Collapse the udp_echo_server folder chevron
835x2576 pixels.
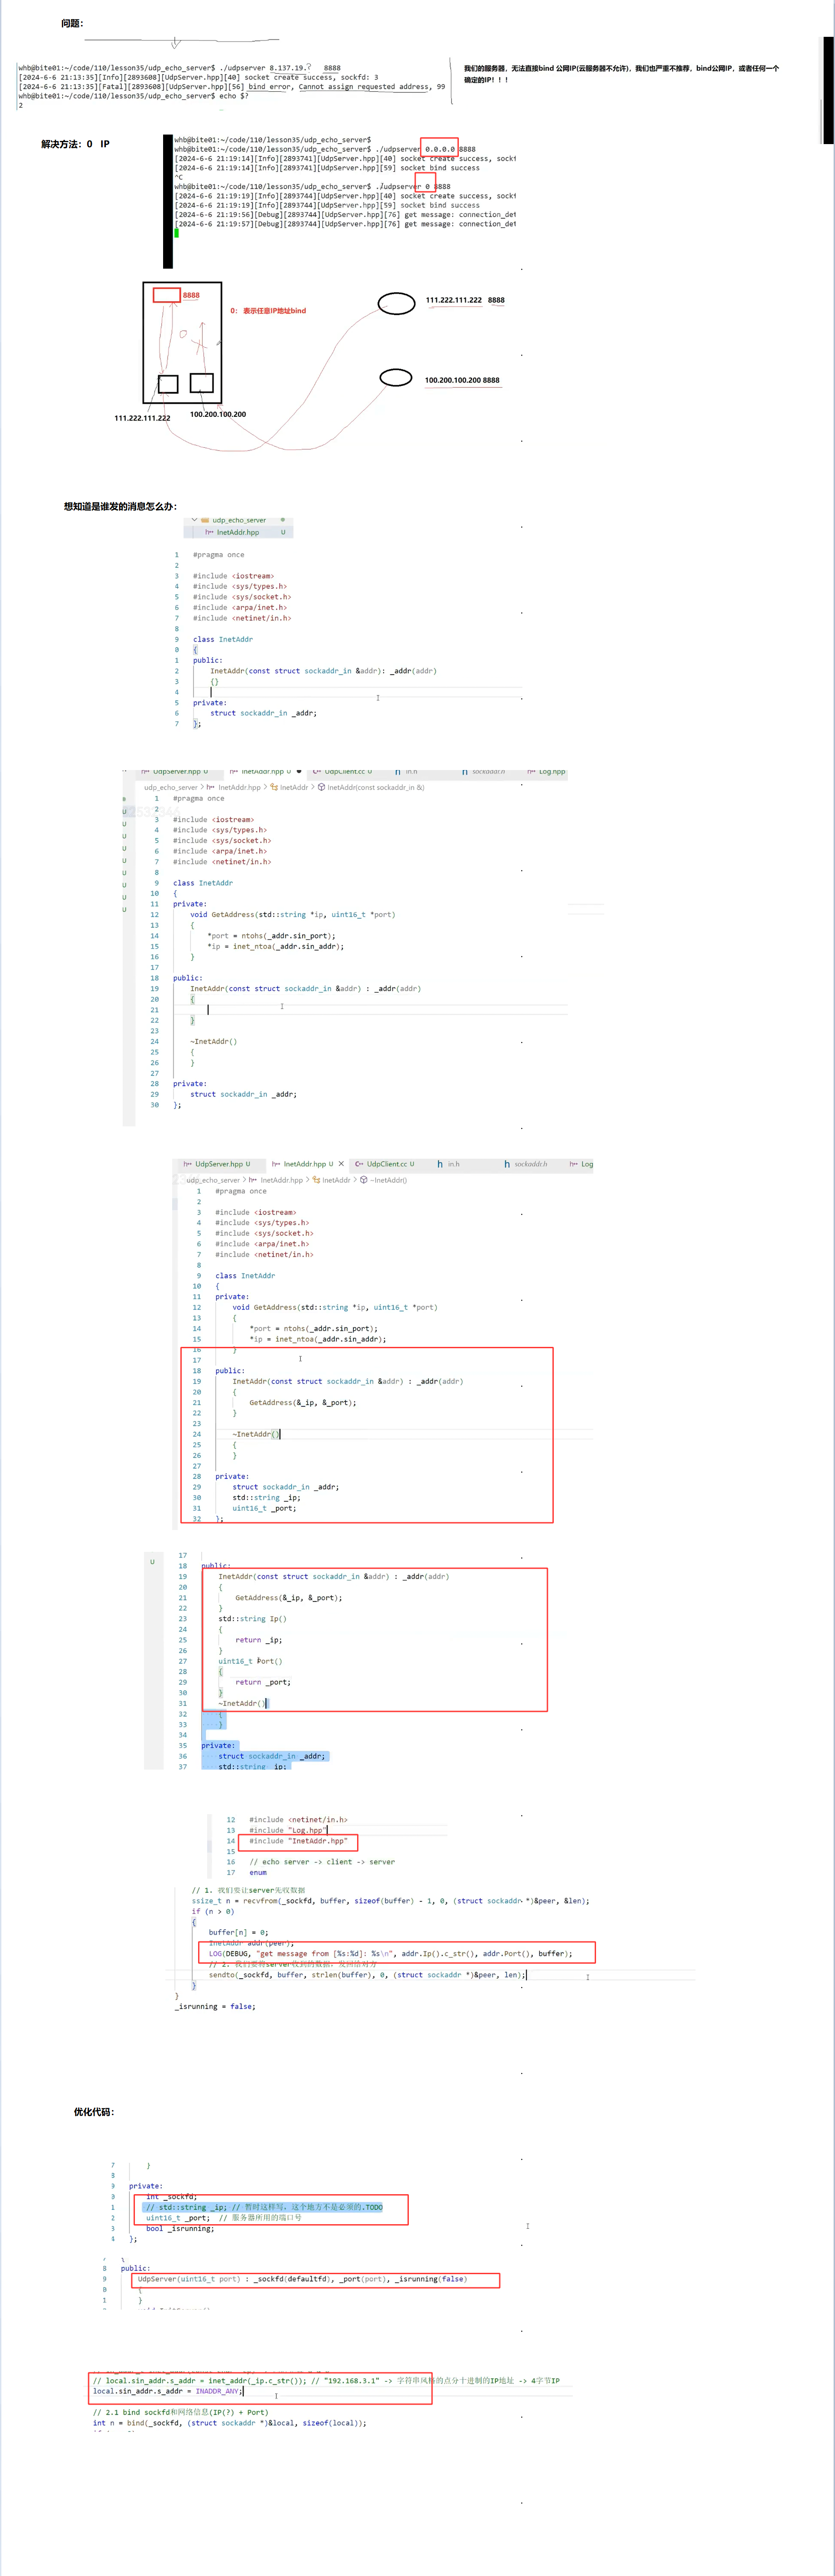[x=195, y=520]
